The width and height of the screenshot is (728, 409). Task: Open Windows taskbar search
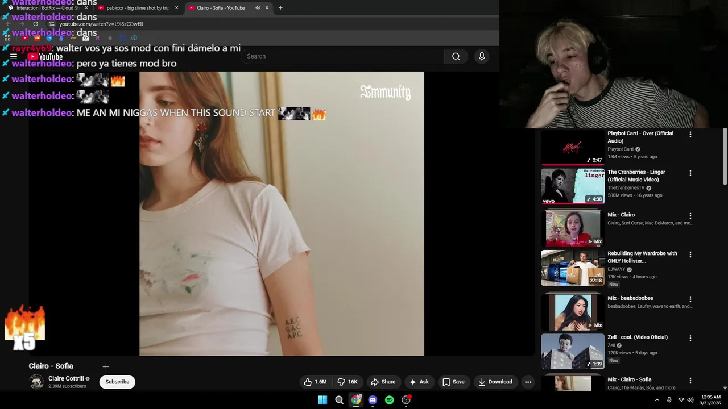coord(340,400)
